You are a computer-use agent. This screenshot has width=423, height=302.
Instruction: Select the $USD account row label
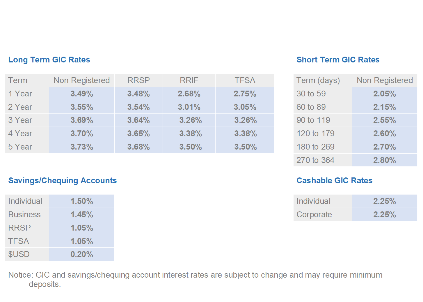19,254
